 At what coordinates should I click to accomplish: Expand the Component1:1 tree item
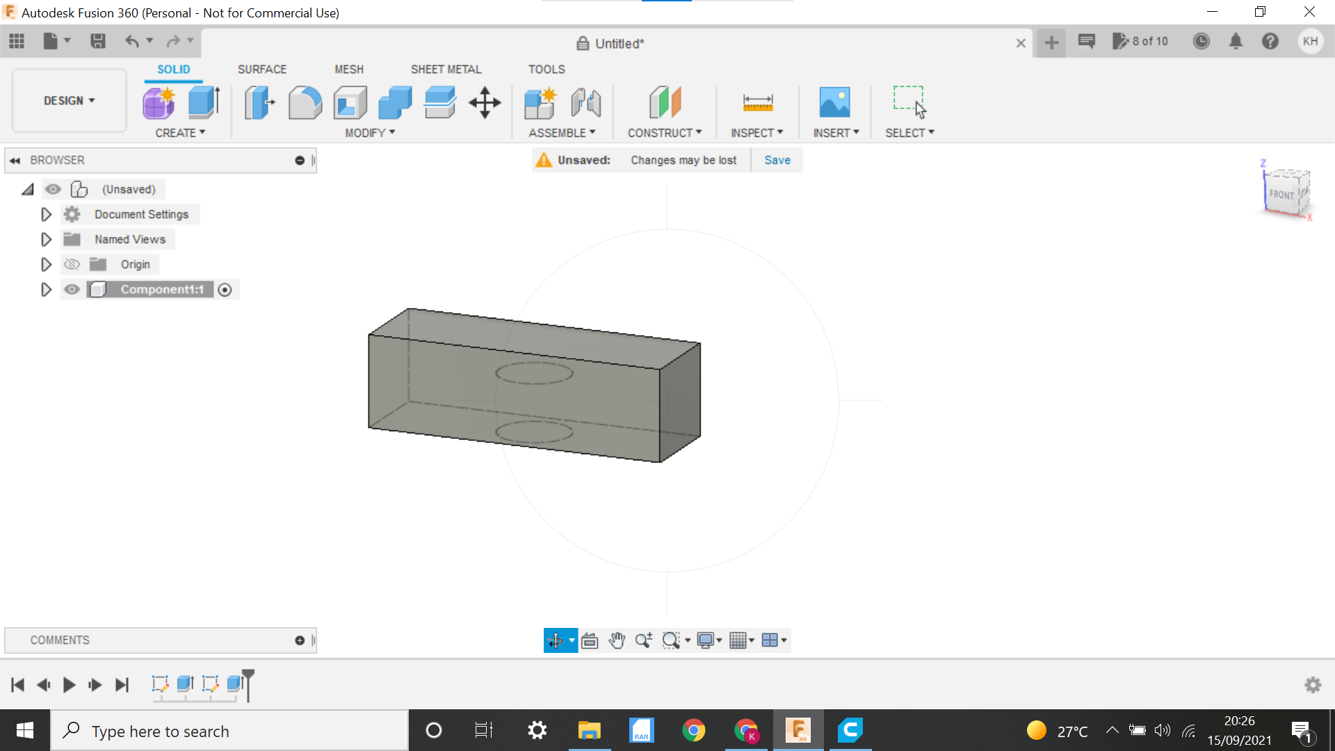[46, 289]
